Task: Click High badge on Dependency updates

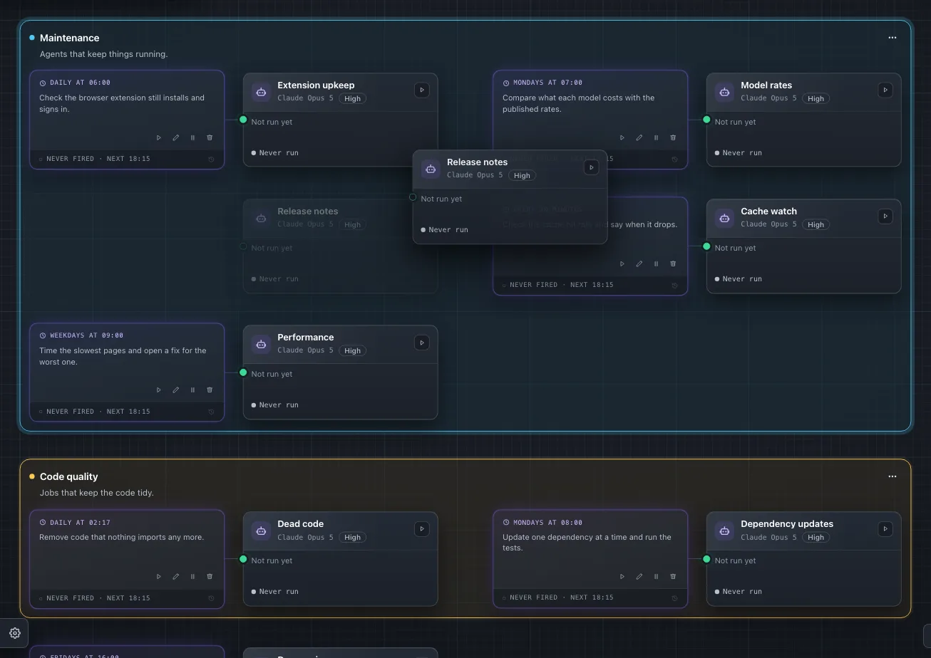Action: pyautogui.click(x=816, y=537)
